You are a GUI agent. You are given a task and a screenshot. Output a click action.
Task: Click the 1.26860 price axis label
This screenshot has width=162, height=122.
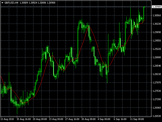click(157, 108)
